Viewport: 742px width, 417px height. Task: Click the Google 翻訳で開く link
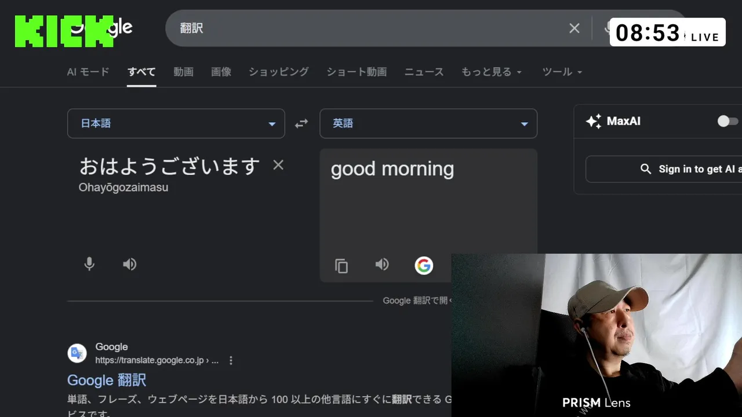pyautogui.click(x=417, y=301)
